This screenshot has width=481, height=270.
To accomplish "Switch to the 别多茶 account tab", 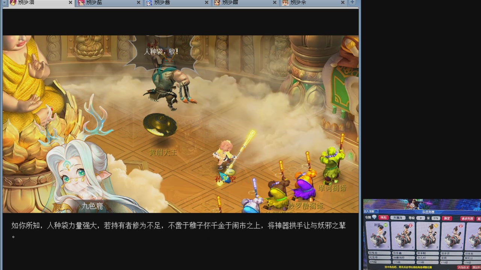I will click(313, 3).
